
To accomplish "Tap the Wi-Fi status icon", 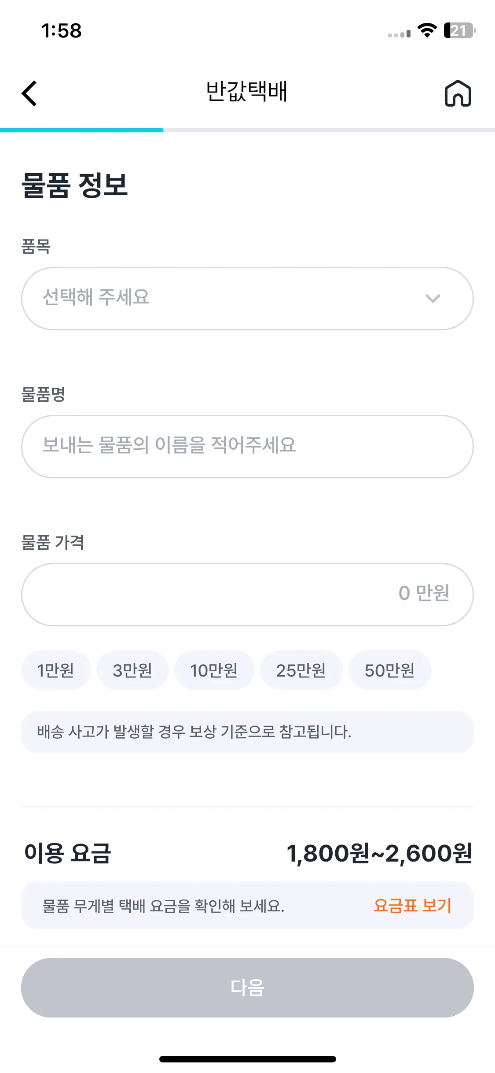I will [426, 31].
